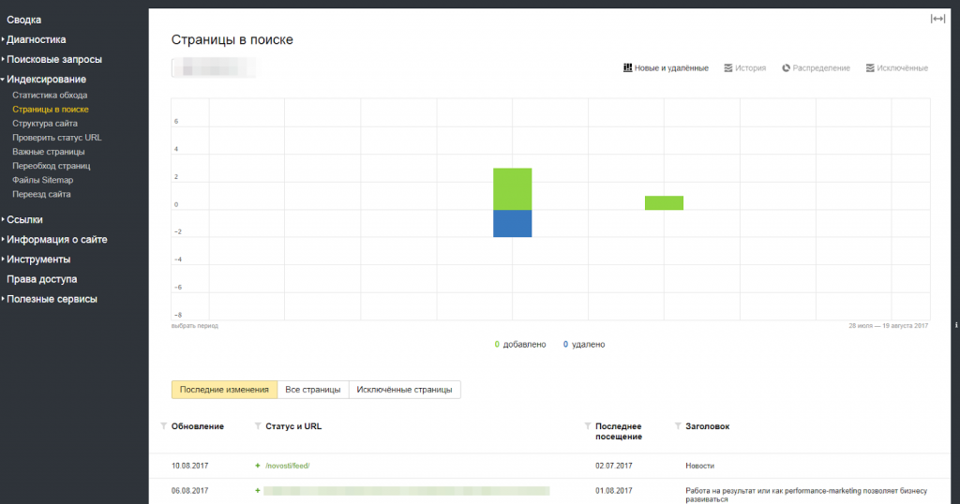Viewport: 960px width, 504px height.
Task: Click the expand-width icon in the top-right corner
Action: click(x=937, y=19)
